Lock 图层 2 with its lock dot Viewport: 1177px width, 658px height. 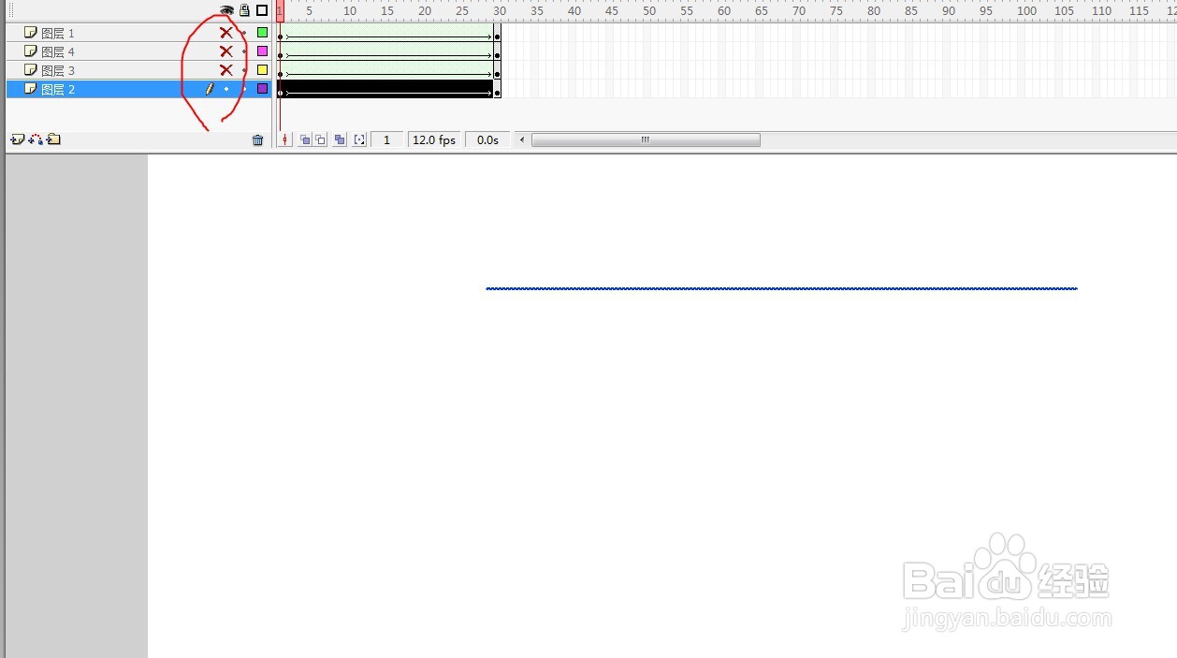click(x=244, y=89)
